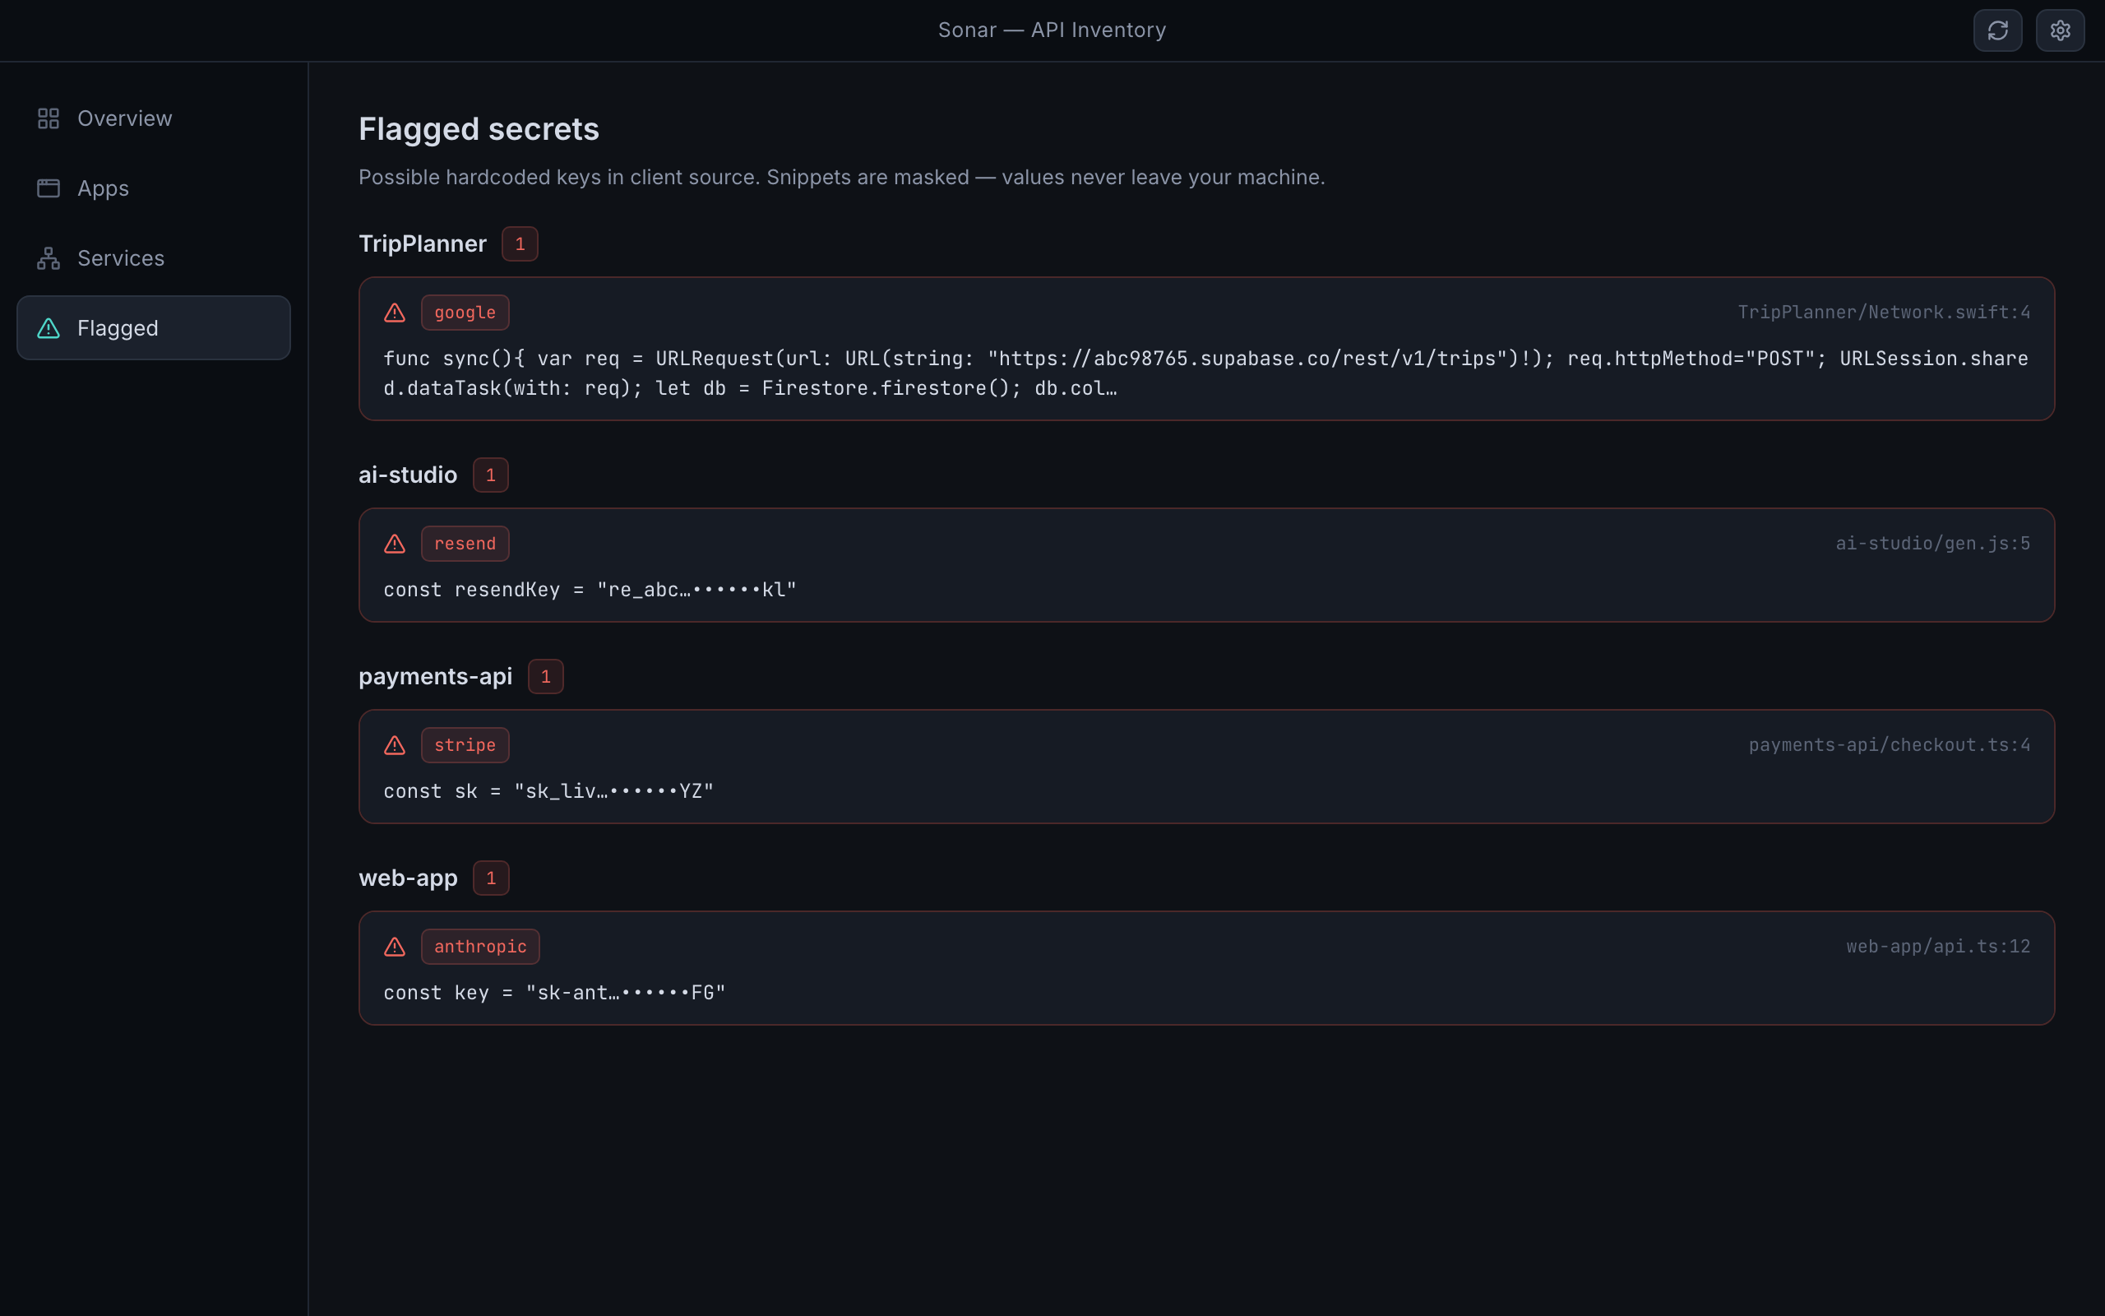Click the google provider tag

pos(465,313)
